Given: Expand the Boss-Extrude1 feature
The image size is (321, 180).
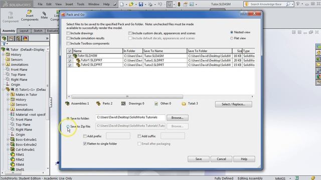Looking at the screenshot, I should coord(8,139).
